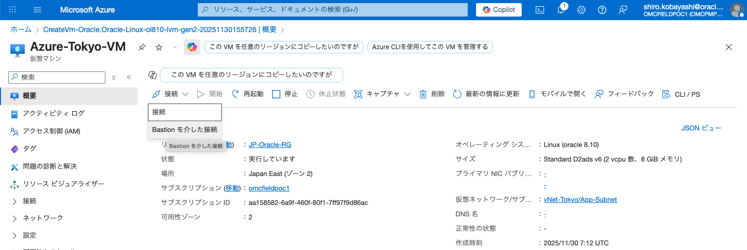Open the more options ellipsis beside the star
The image size is (747, 250).
pyautogui.click(x=175, y=47)
